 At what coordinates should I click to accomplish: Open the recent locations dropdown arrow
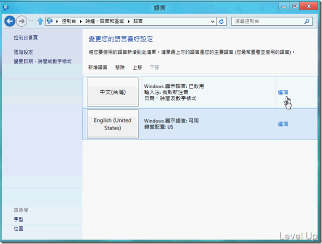click(x=31, y=21)
